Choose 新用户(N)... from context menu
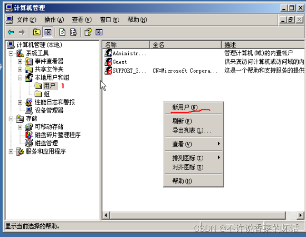The height and width of the screenshot is (237, 306). tap(193, 108)
